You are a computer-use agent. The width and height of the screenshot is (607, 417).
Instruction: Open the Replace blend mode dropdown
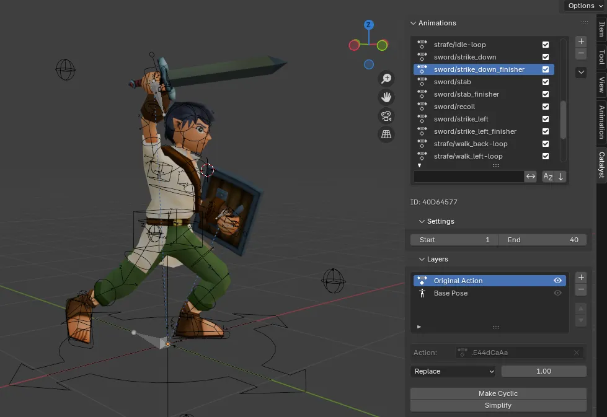coord(454,371)
